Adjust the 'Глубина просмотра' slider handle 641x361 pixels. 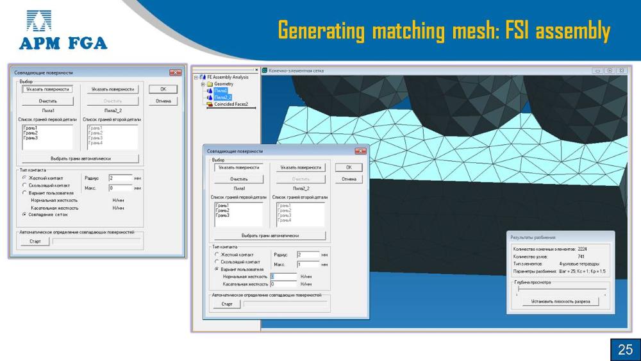pos(518,290)
